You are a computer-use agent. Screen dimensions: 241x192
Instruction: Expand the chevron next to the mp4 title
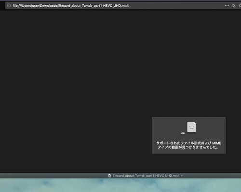182,176
